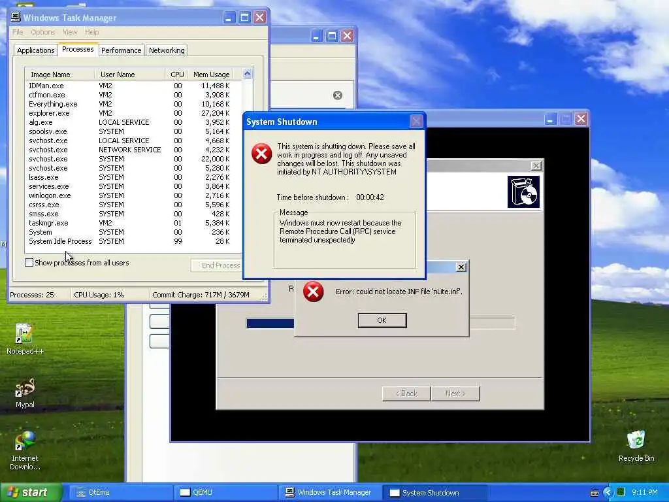669x502 pixels.
Task: Click the Task Manager title bar icon
Action: tap(16, 17)
